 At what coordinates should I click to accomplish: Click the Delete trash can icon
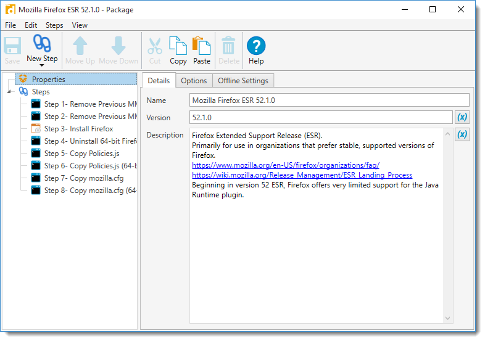coord(229,46)
